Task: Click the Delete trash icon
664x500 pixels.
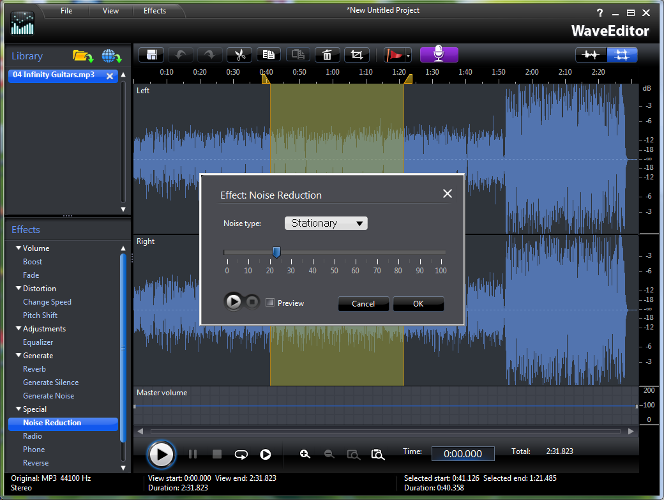Action: [x=327, y=55]
